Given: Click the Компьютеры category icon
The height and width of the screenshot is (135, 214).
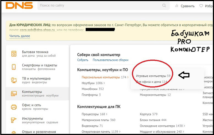Looking at the screenshot, I should (x=14, y=93).
